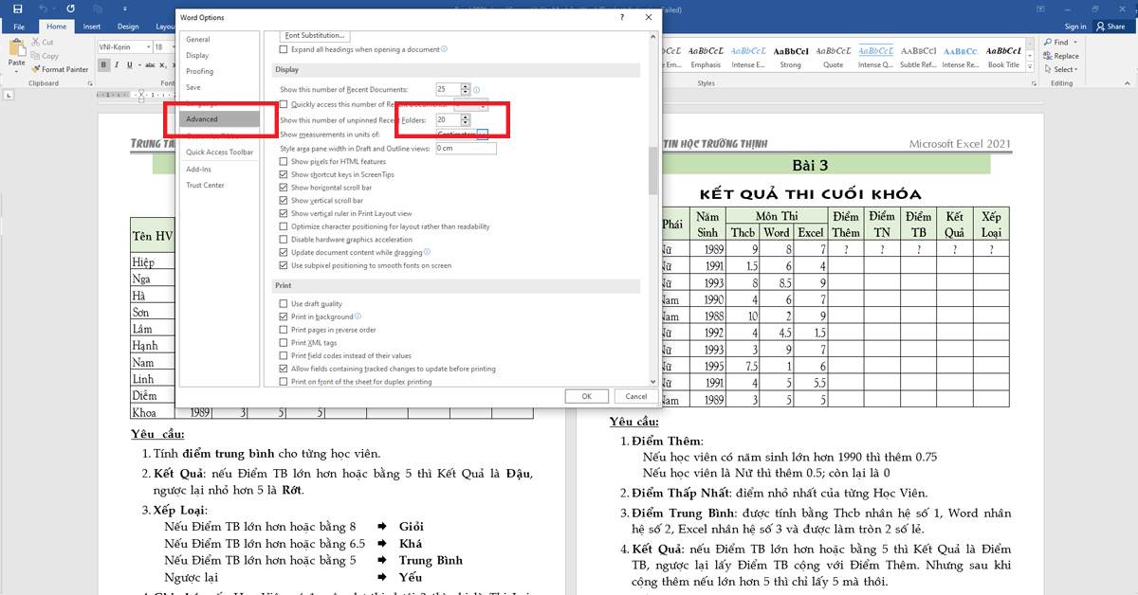Uncheck Show horizontal scroll bar
1138x595 pixels.
(x=284, y=188)
